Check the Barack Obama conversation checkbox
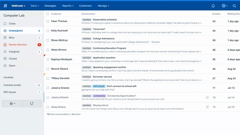This screenshot has height=135, width=240. 48,69
